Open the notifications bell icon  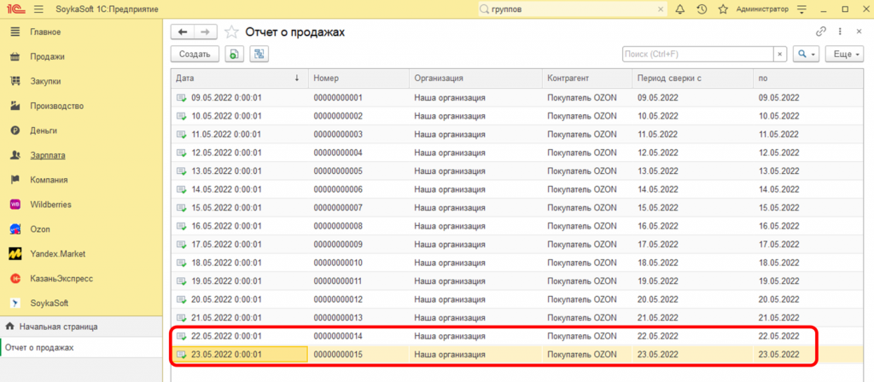click(x=680, y=9)
